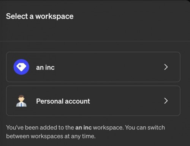Click the blue diamond icon for an inc
190x146 pixels.
21,67
